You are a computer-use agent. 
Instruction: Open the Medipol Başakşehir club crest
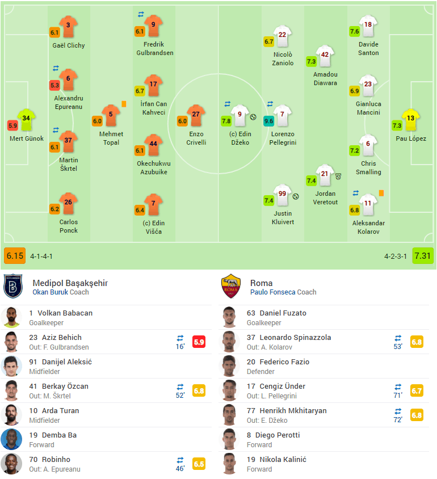pyautogui.click(x=13, y=286)
